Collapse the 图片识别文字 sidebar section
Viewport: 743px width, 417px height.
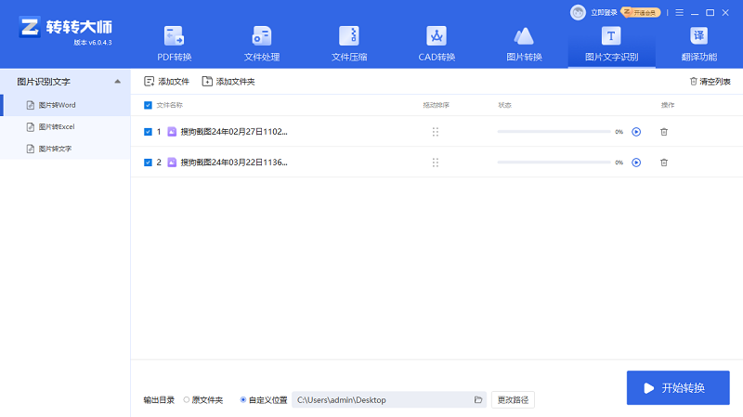(117, 82)
